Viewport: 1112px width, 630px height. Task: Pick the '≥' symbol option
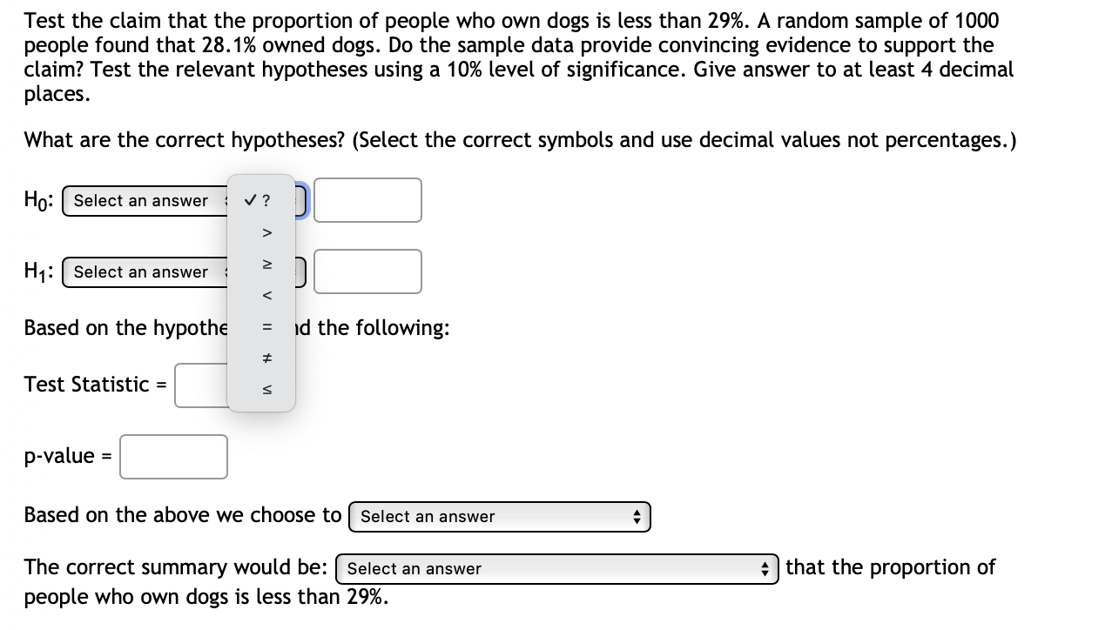(266, 264)
